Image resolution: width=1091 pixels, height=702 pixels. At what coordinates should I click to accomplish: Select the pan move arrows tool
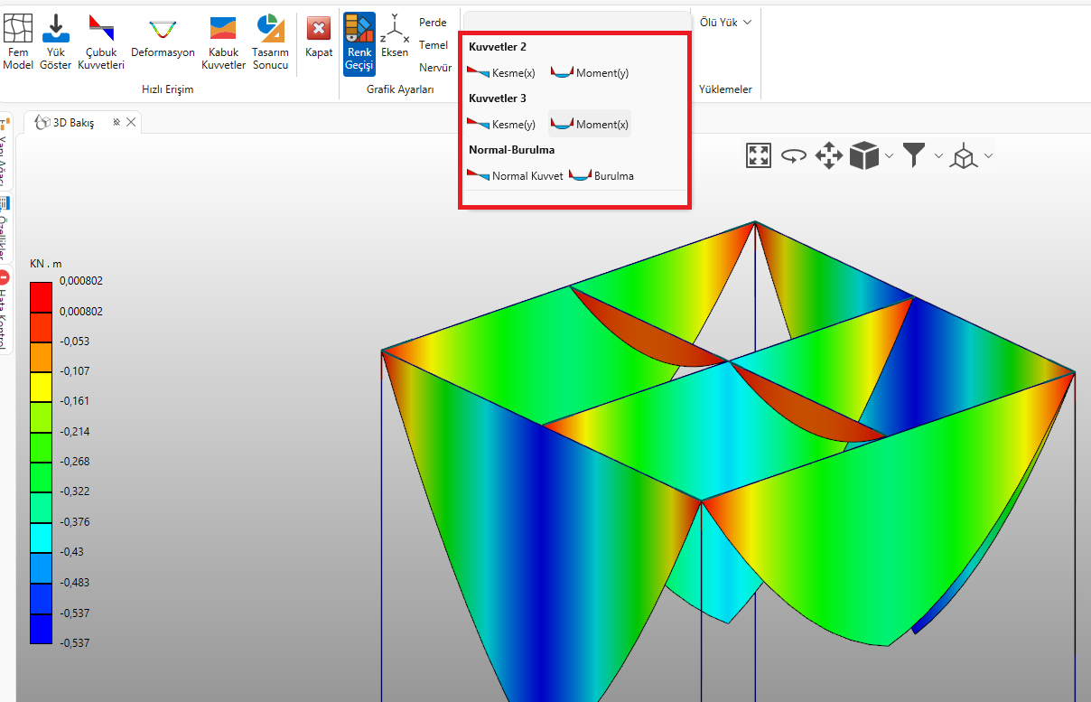(828, 155)
